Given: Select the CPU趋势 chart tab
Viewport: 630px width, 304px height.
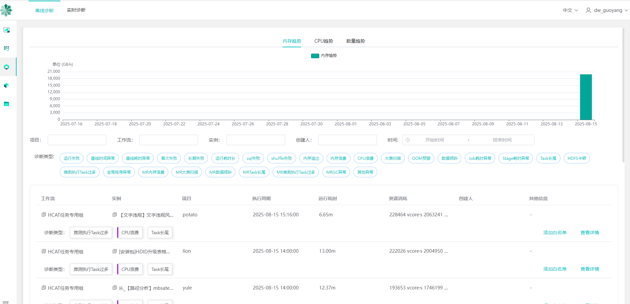Looking at the screenshot, I should 324,41.
